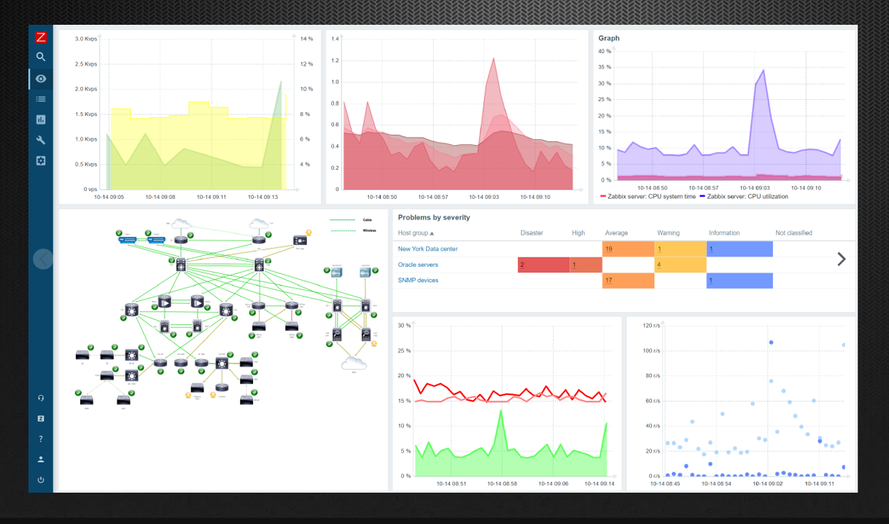The height and width of the screenshot is (524, 889).
Task: Open the SNMP devices host group link
Action: pyautogui.click(x=418, y=280)
